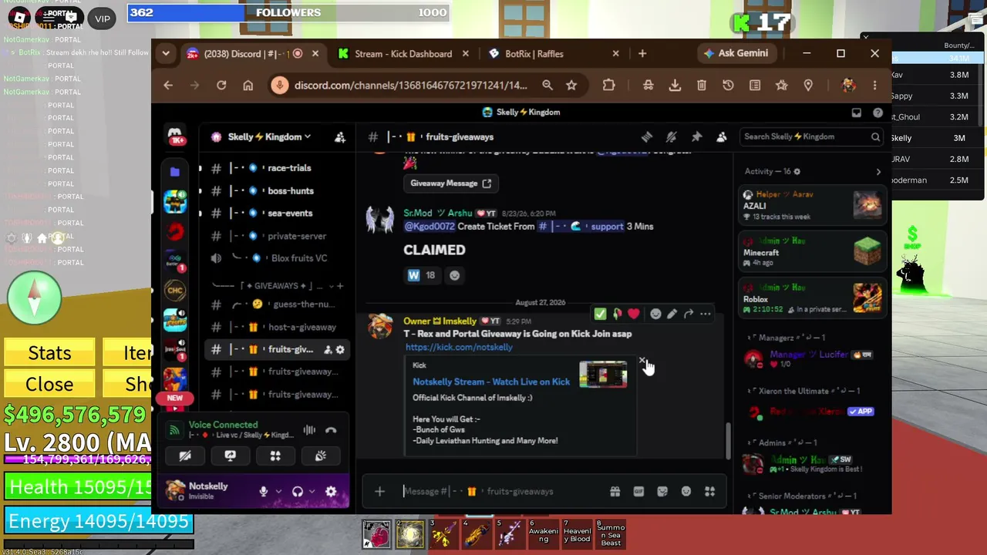Open notification settings bell in channel header

672,137
